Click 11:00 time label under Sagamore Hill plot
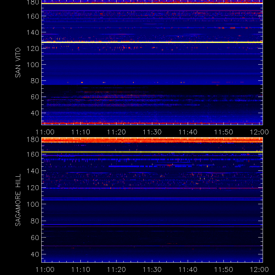 point(45,269)
